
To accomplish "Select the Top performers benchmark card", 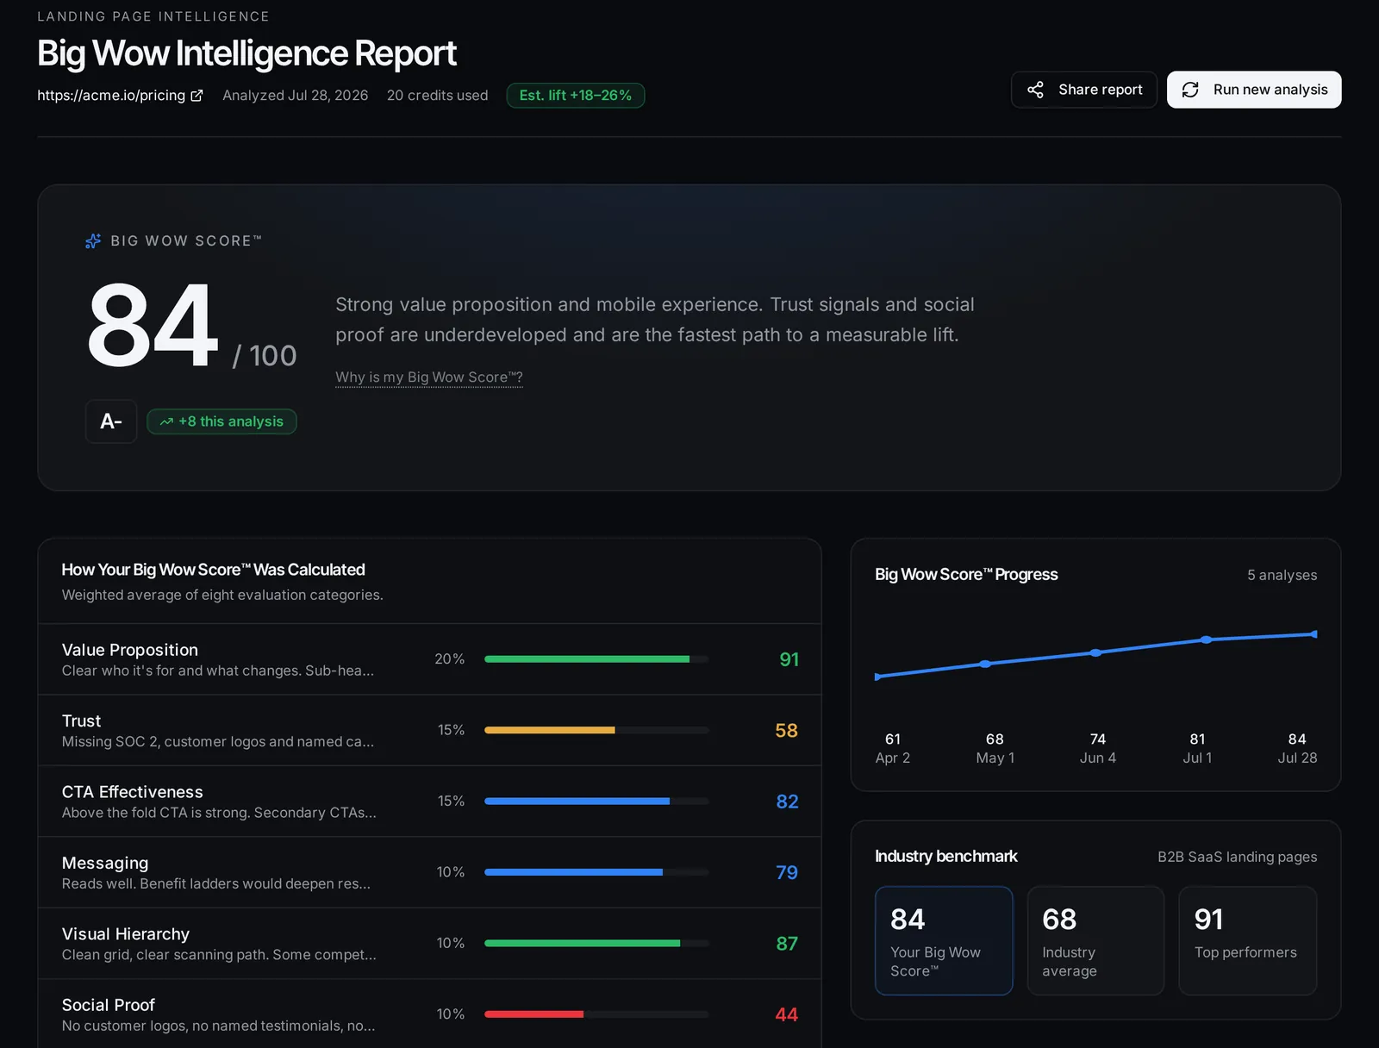I will point(1247,940).
